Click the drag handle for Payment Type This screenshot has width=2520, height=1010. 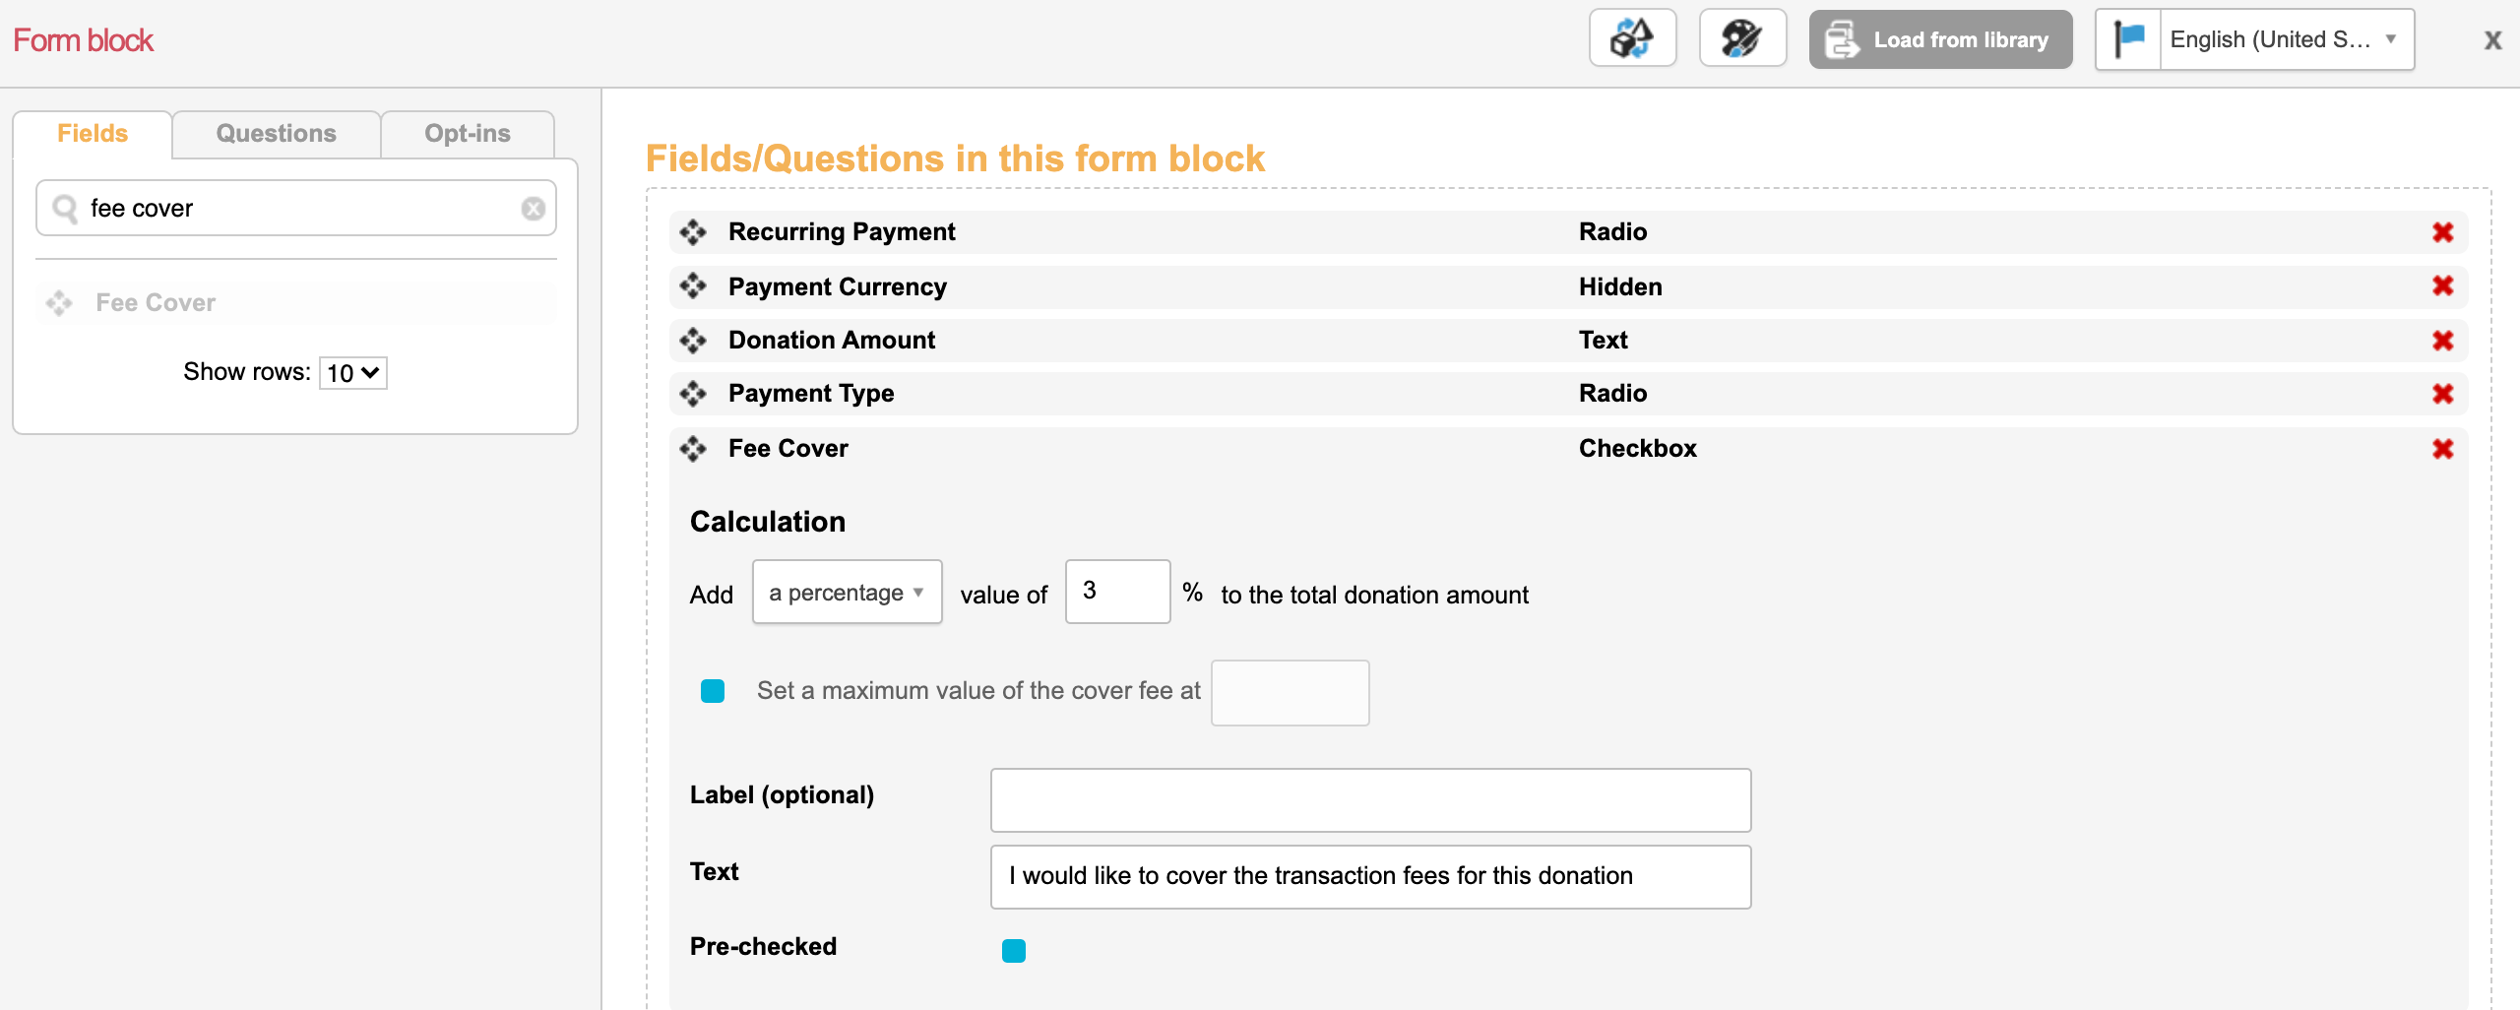pos(693,394)
